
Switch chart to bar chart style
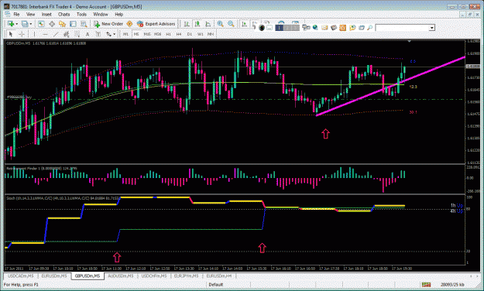click(187, 24)
